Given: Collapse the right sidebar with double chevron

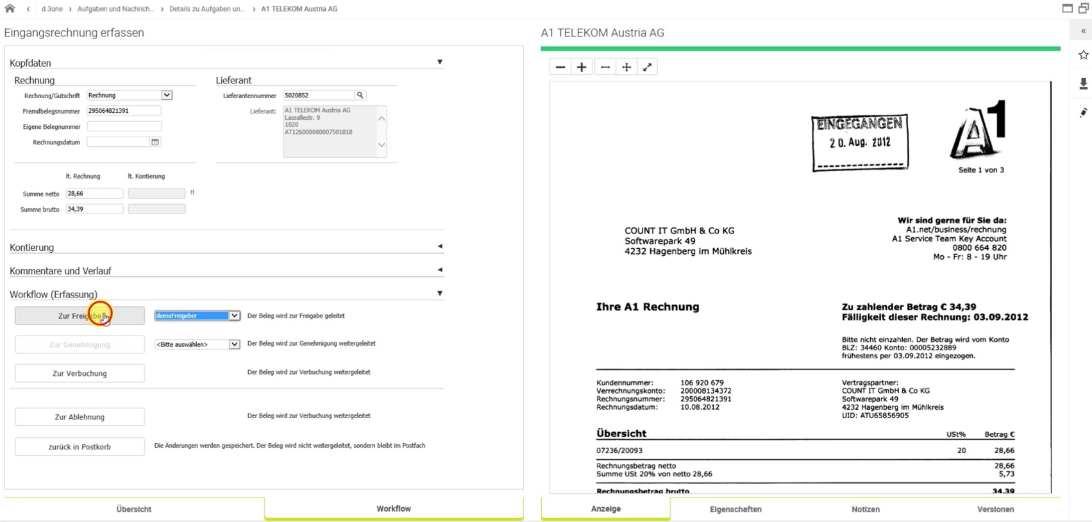Looking at the screenshot, I should (x=1084, y=31).
